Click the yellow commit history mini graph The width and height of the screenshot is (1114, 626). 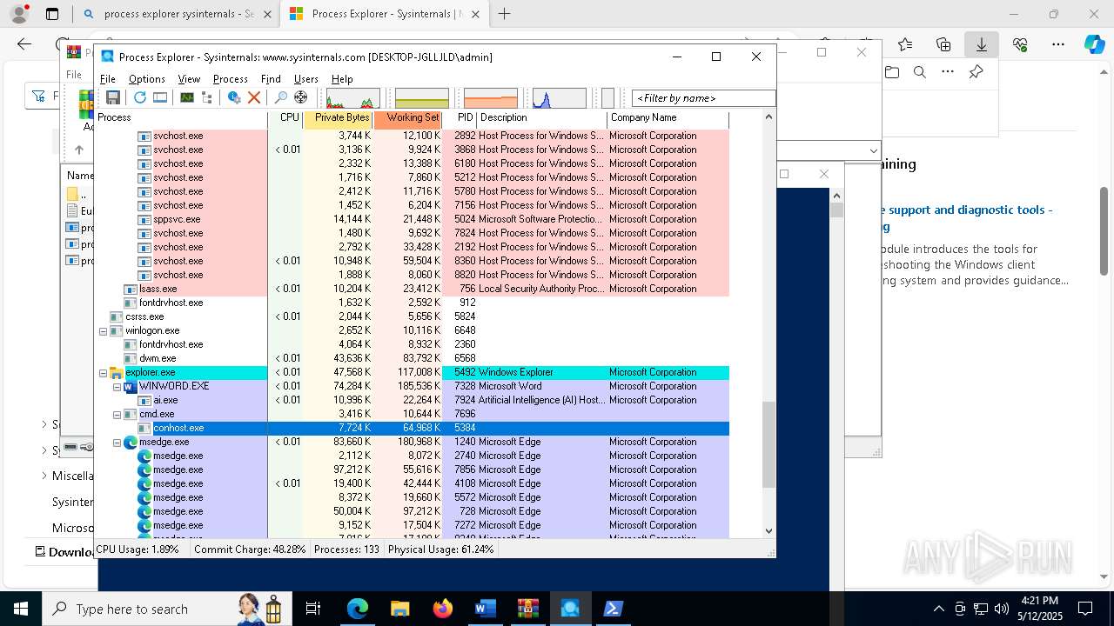tap(422, 97)
